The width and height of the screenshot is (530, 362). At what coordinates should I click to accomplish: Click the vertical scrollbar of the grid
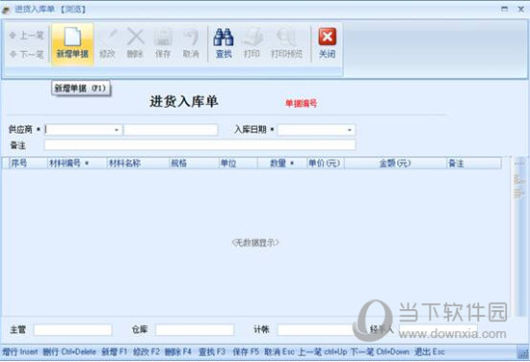[518, 237]
